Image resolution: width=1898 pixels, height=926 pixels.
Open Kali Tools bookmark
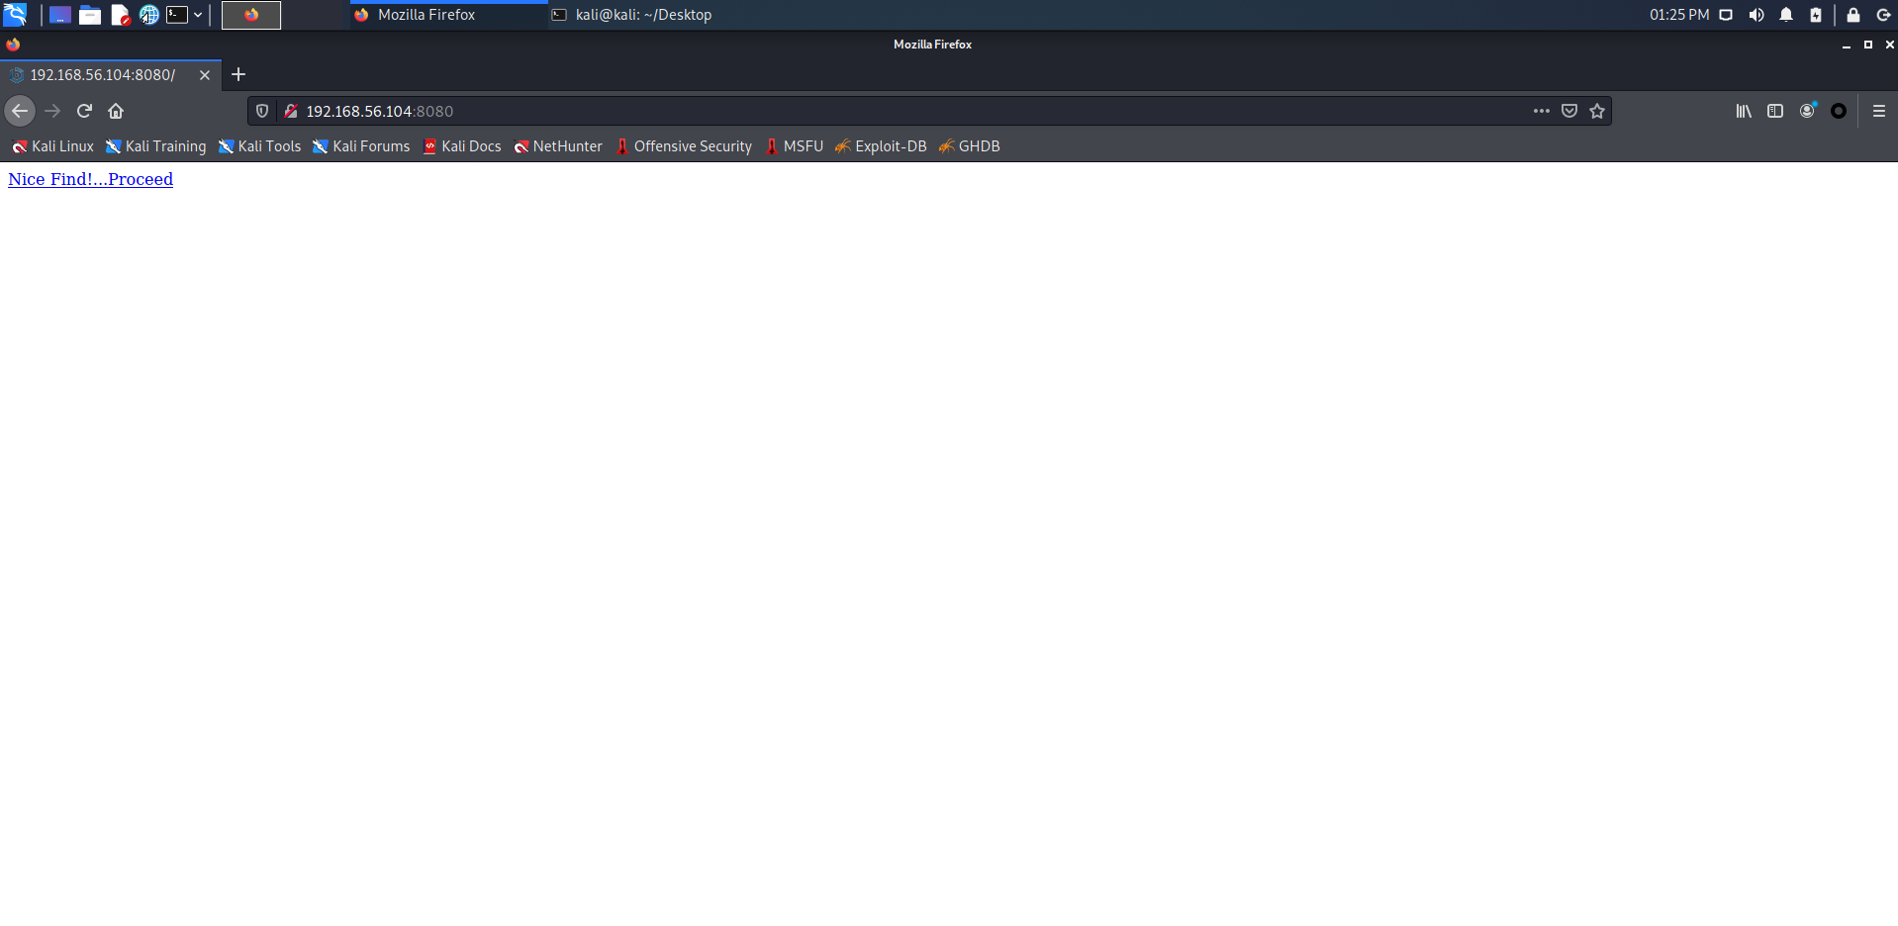(259, 146)
